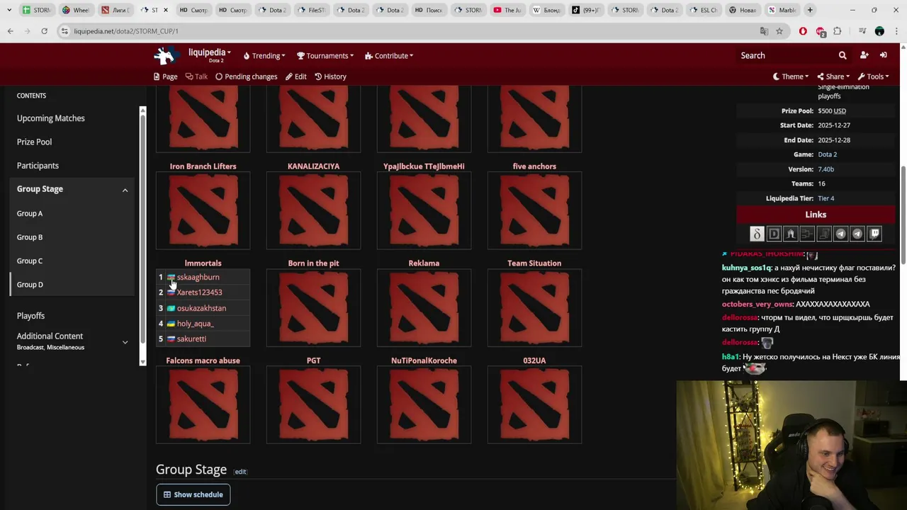The height and width of the screenshot is (510, 907).
Task: Switch to the Wheel browser tab
Action: (76, 10)
